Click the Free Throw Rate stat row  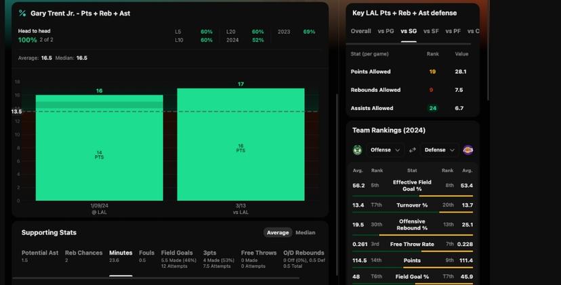coord(412,244)
